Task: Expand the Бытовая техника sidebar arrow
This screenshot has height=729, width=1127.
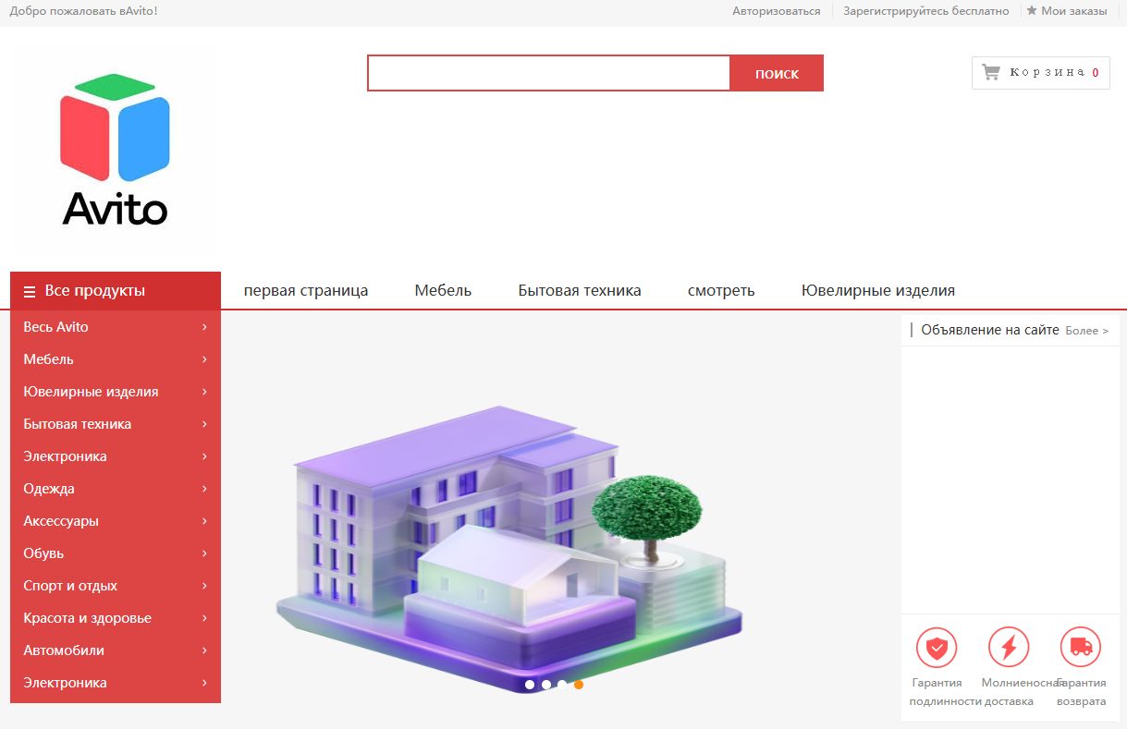Action: tap(204, 424)
